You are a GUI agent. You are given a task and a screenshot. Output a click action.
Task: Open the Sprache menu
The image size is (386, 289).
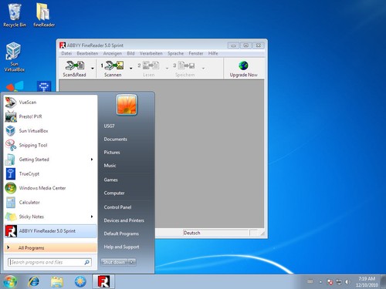coord(175,53)
